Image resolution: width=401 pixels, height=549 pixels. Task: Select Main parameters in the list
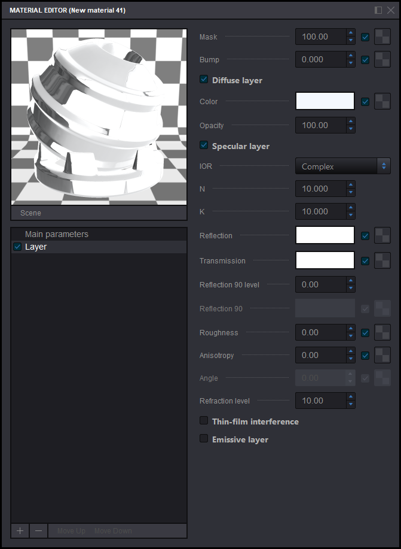(57, 234)
